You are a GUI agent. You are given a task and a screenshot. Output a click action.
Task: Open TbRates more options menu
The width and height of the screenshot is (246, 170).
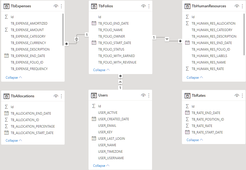click(242, 96)
